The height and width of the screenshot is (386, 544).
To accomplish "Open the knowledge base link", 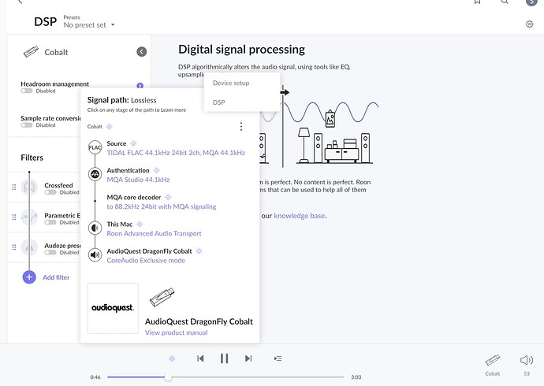I will pyautogui.click(x=300, y=216).
